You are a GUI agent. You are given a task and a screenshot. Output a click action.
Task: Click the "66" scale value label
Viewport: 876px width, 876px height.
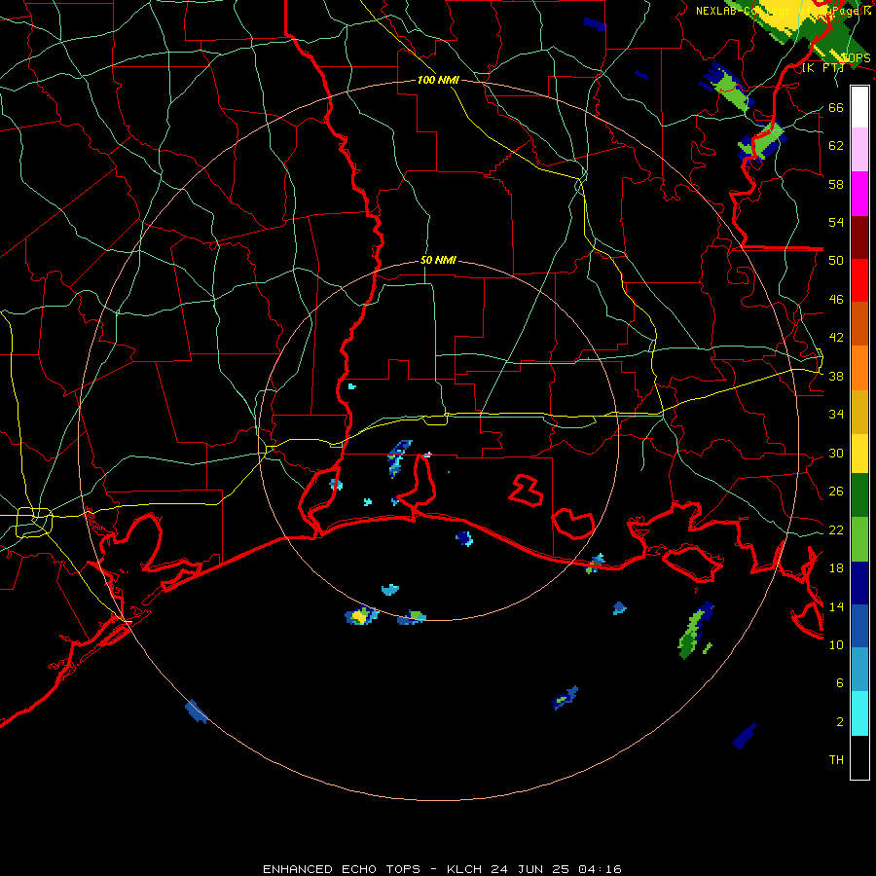click(836, 107)
